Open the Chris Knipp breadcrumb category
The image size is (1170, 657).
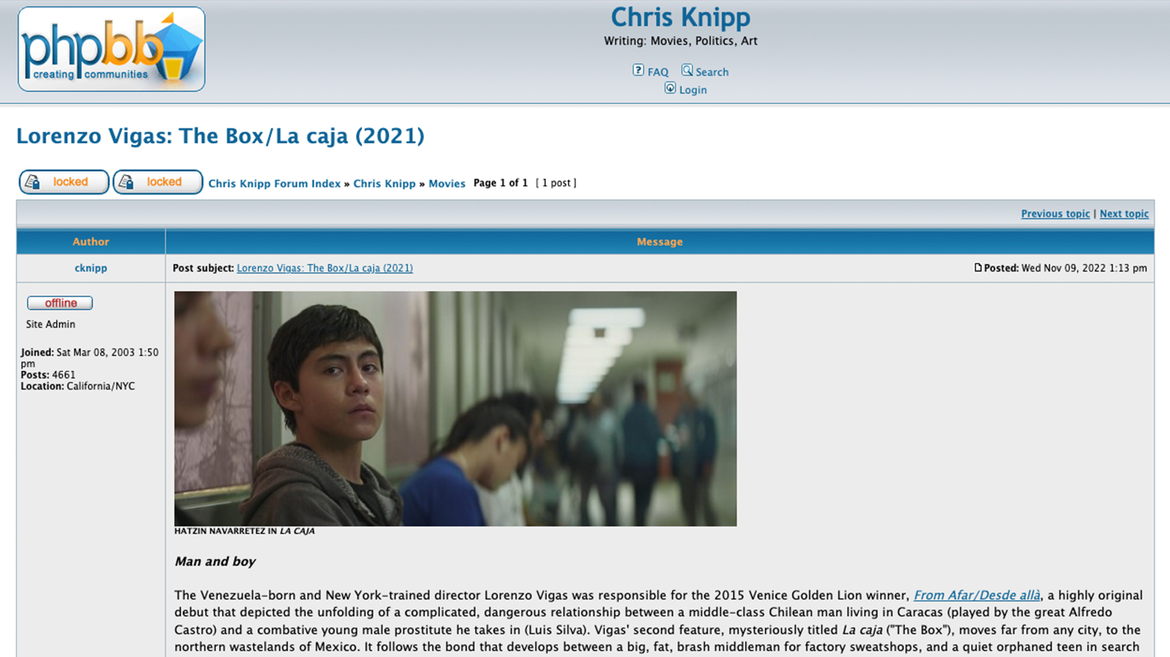384,183
